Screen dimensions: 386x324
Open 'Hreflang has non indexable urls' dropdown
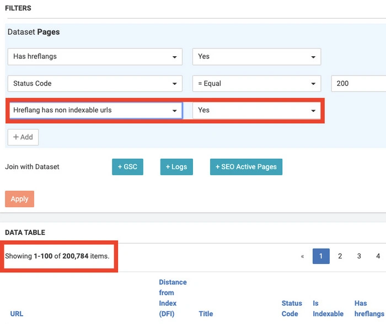(x=95, y=110)
